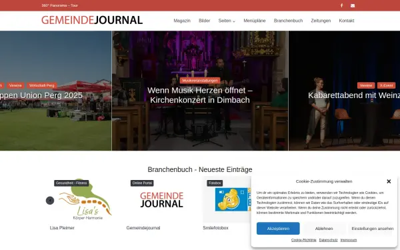
Task: Open the 360° Panorama – Tour link
Action: tap(60, 5)
